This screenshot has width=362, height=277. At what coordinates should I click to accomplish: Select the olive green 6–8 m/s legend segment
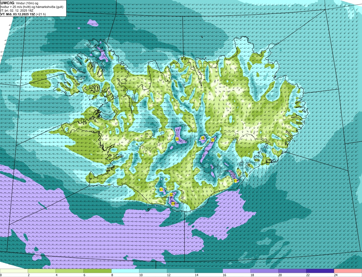click(98, 271)
